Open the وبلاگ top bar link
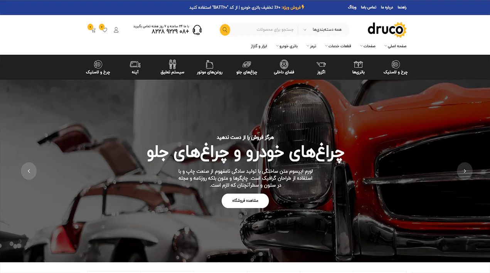The image size is (490, 273). (352, 7)
